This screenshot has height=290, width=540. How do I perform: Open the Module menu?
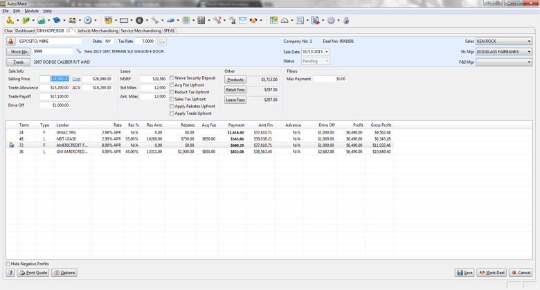click(32, 11)
